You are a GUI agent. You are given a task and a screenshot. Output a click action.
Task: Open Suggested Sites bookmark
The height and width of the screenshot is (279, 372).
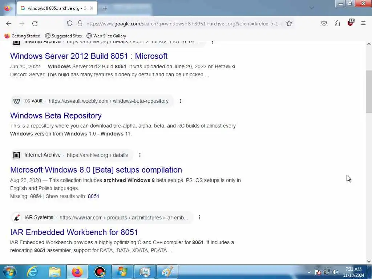pos(63,36)
